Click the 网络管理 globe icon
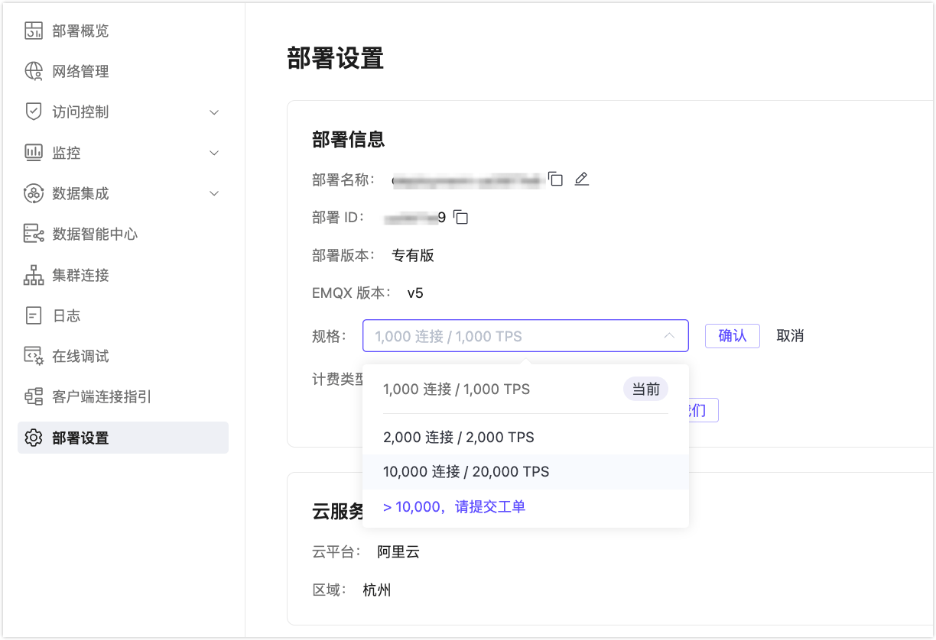The width and height of the screenshot is (936, 640). point(34,71)
